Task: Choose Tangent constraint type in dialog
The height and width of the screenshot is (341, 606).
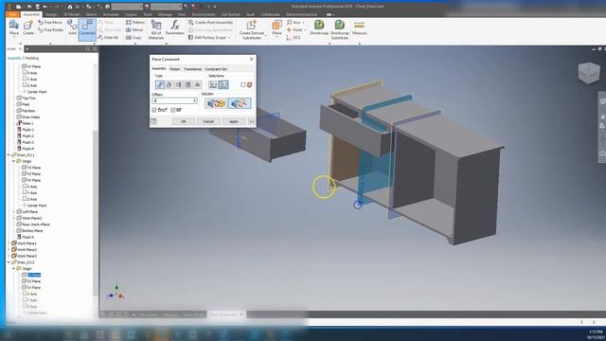Action: [179, 84]
